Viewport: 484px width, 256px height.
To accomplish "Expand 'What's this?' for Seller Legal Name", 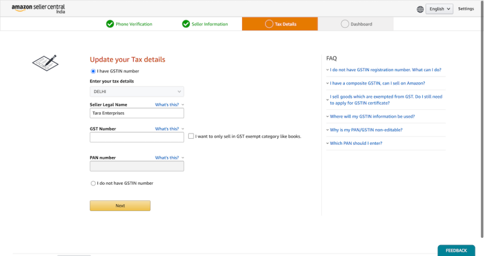I will [169, 104].
